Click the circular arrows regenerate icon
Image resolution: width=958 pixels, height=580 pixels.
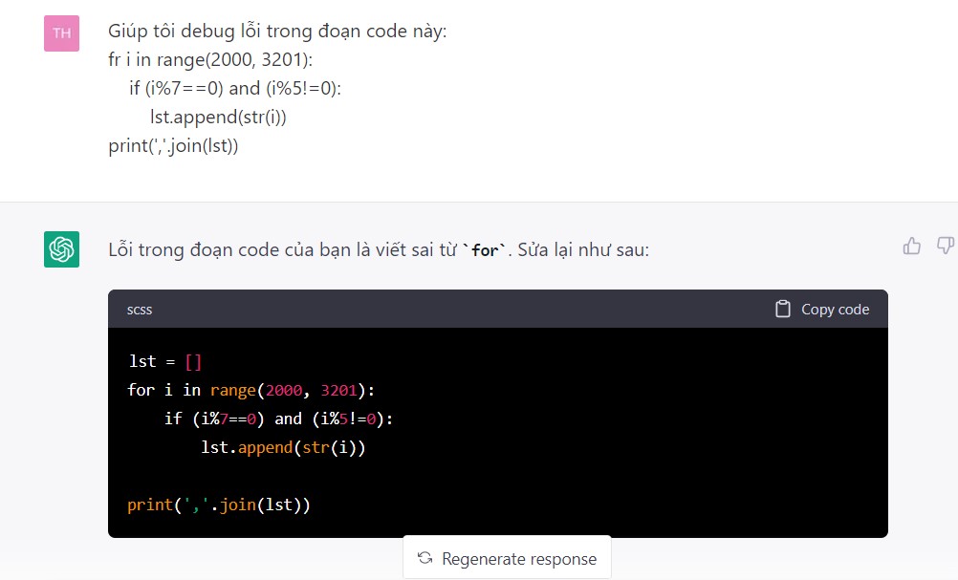click(425, 558)
